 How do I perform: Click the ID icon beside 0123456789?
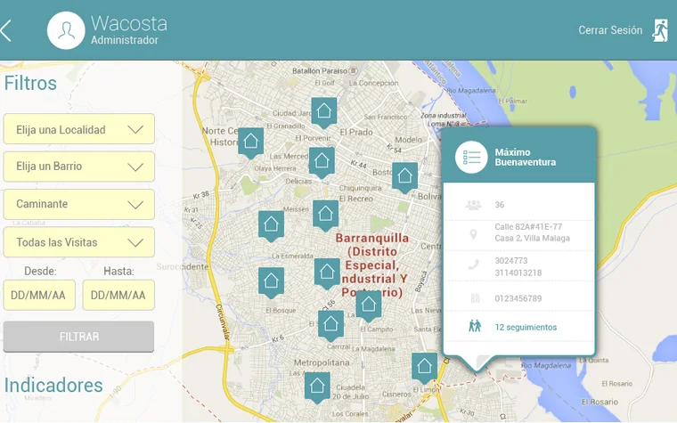(475, 298)
